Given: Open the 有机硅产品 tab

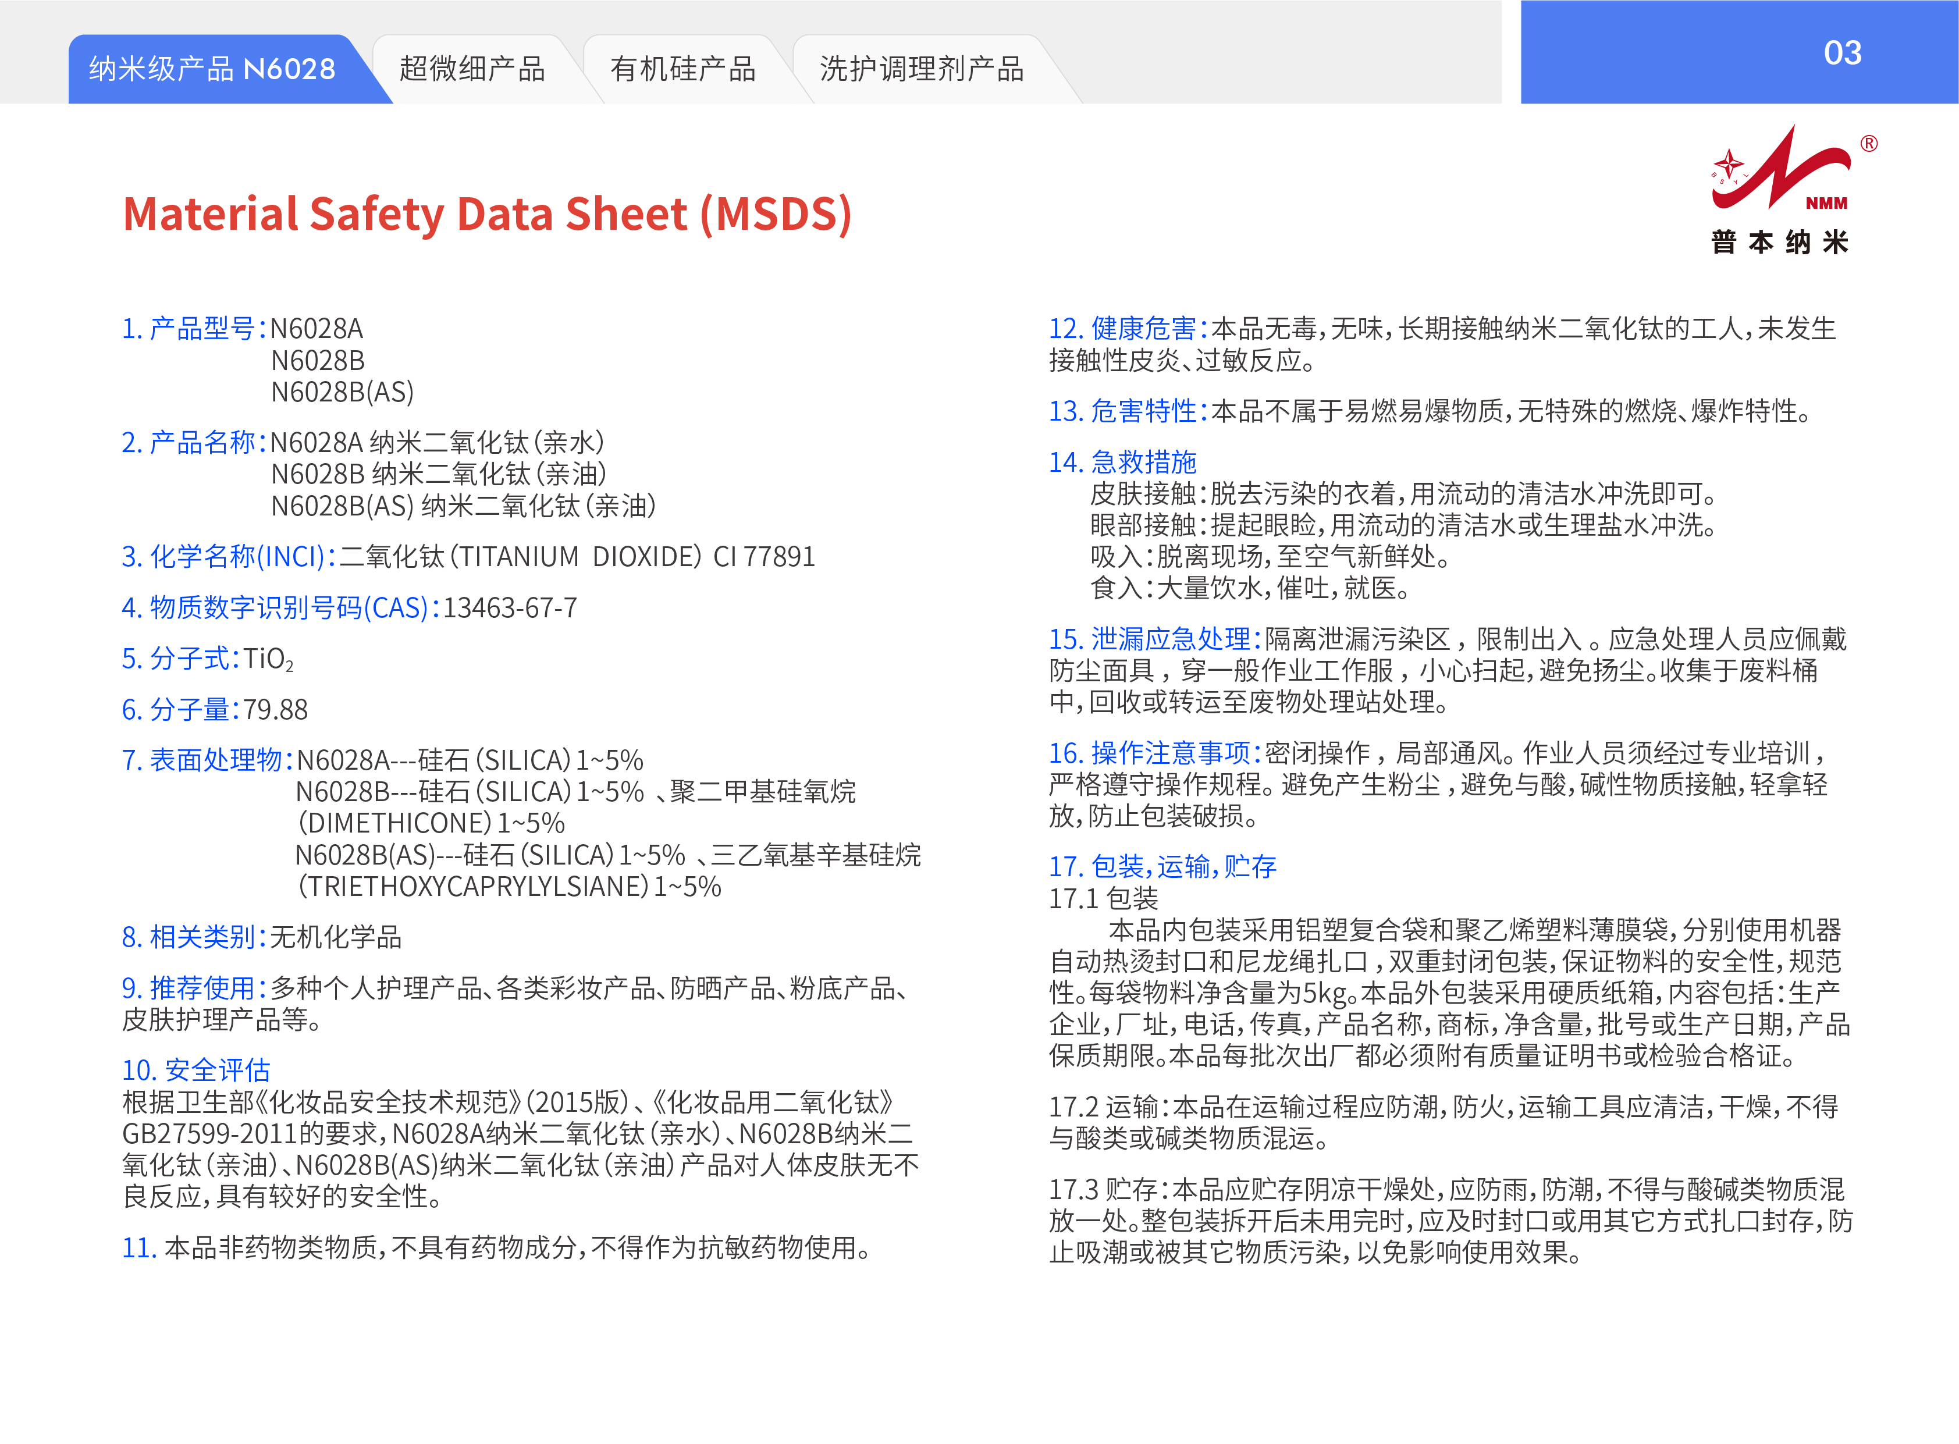Looking at the screenshot, I should click(x=682, y=69).
